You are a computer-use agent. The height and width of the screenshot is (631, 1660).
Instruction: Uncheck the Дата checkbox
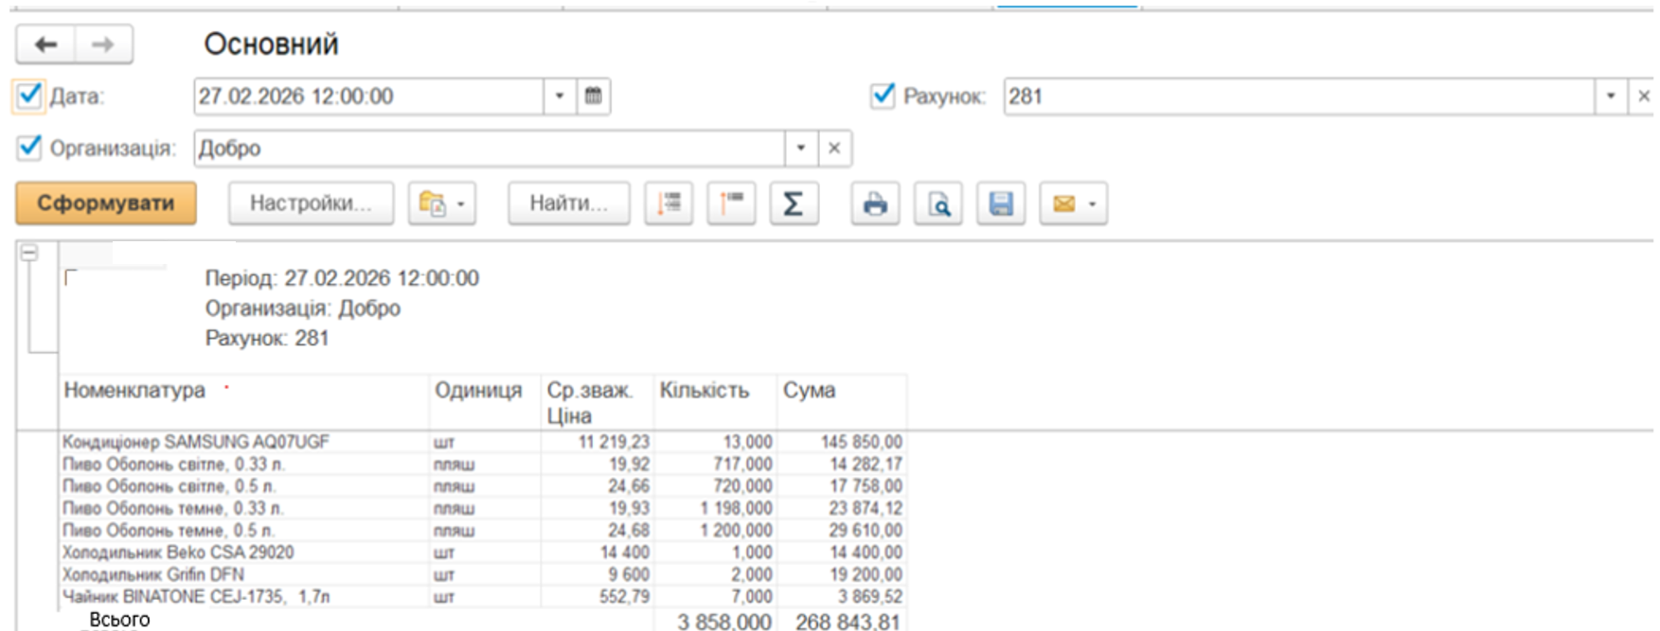[29, 96]
